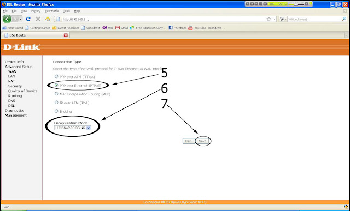Open the WAN settings link
Viewport: 350px width, 211px height.
coord(12,71)
